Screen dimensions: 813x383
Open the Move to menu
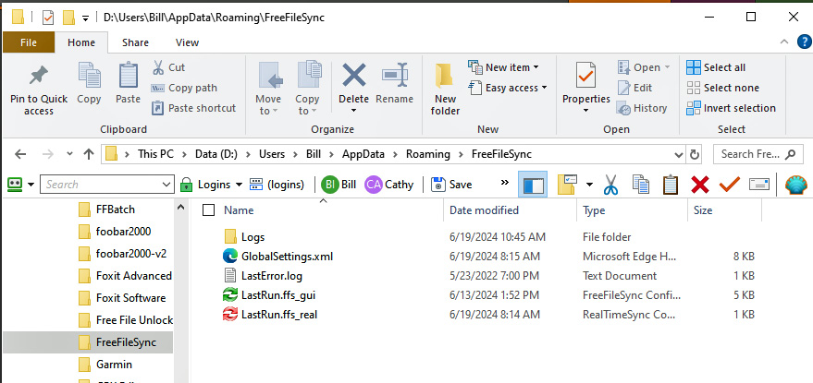[268, 89]
